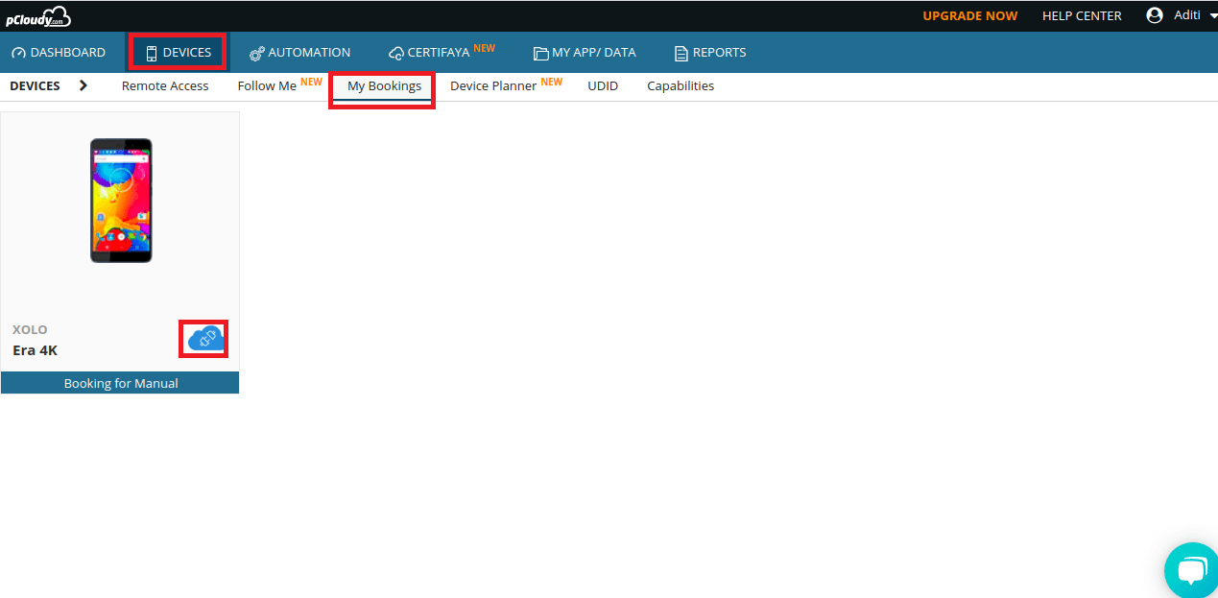Screen dimensions: 1218x598
Task: Switch to Remote Access tab
Action: [165, 86]
